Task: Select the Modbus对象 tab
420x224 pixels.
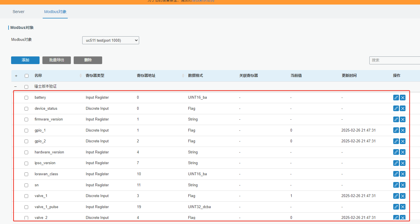Action: 55,12
